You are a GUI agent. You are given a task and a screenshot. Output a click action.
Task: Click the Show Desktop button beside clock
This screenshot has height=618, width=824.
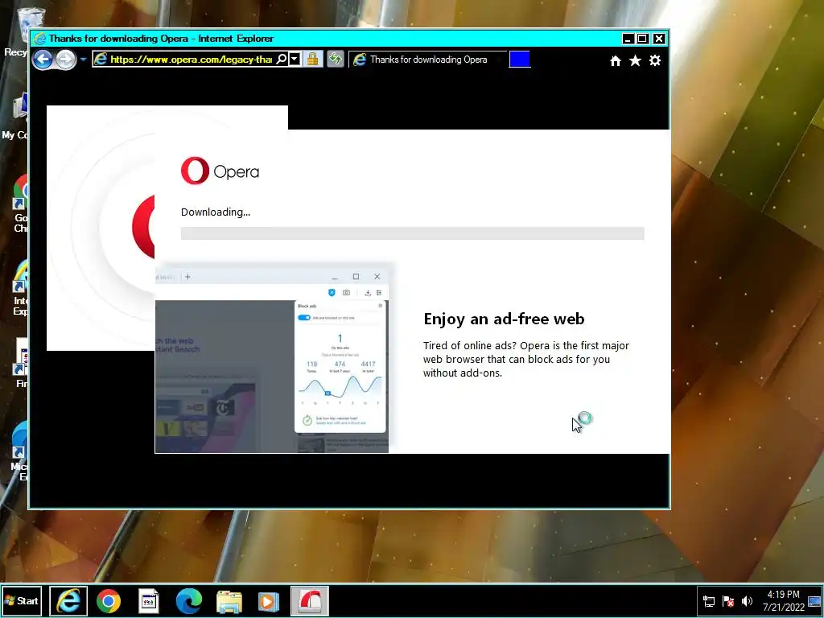(x=814, y=601)
